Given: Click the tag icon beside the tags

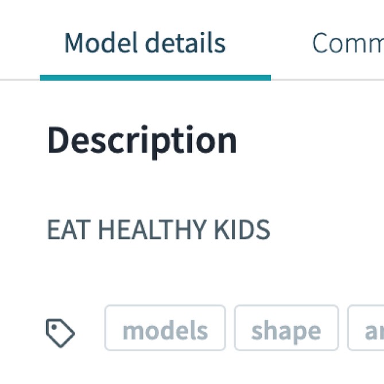Looking at the screenshot, I should coord(60,333).
